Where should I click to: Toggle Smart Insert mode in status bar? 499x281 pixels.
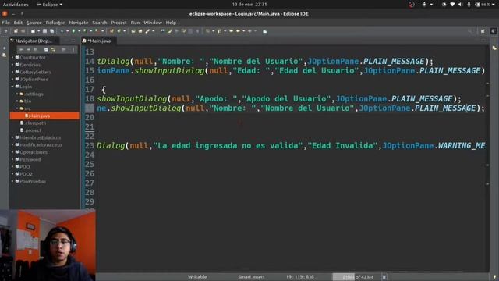(251, 277)
